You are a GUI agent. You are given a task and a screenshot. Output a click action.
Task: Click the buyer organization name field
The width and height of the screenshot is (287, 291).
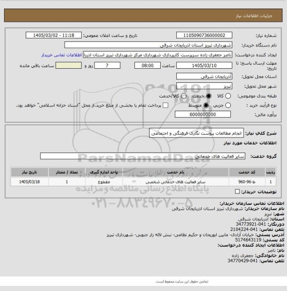click(x=149, y=45)
